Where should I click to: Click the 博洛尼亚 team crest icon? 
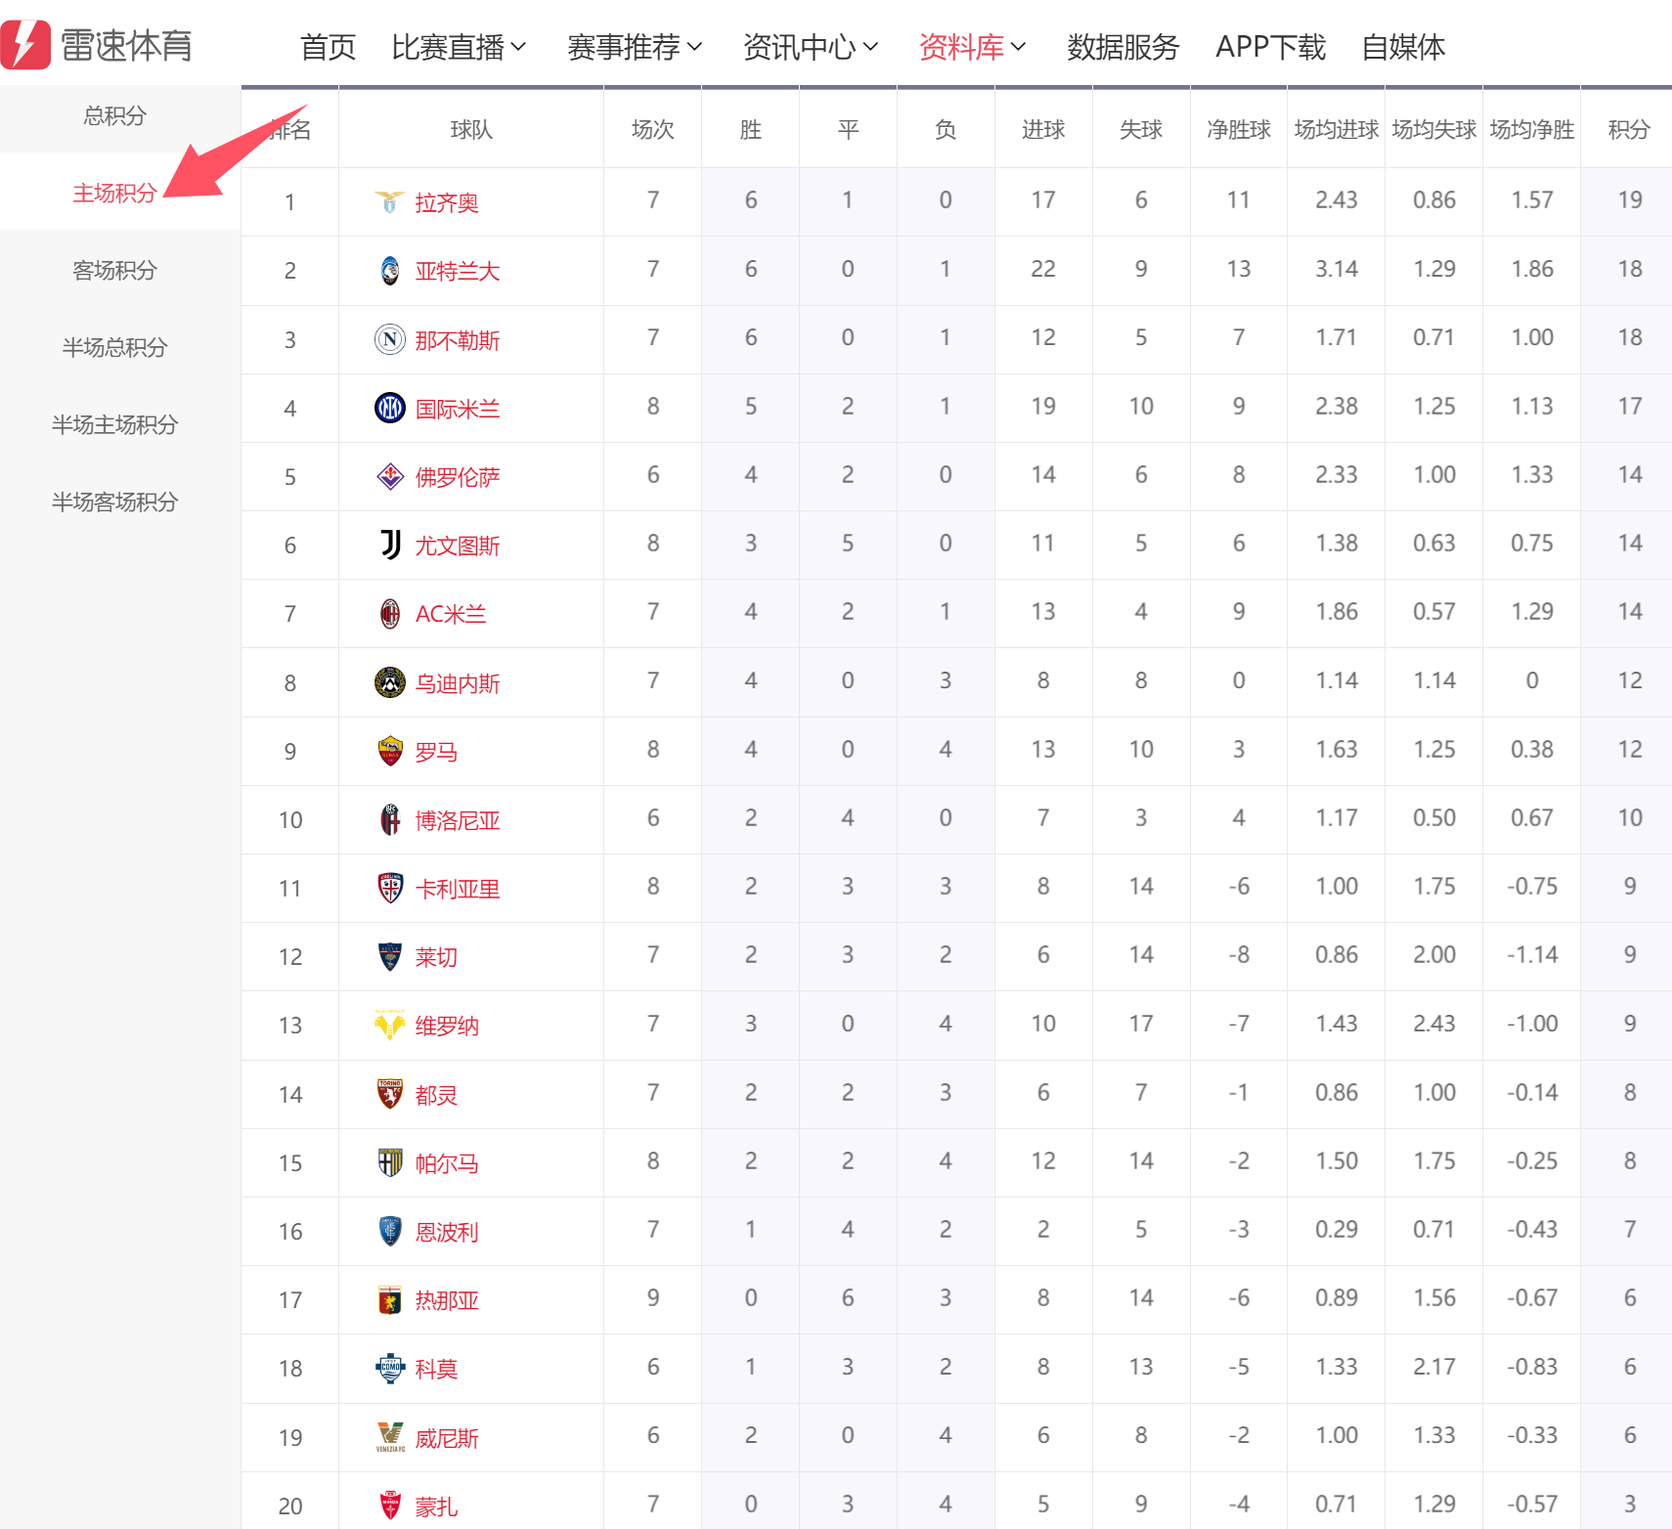point(390,819)
